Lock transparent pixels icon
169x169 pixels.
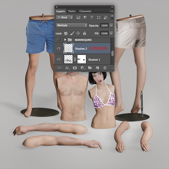coord(66,33)
